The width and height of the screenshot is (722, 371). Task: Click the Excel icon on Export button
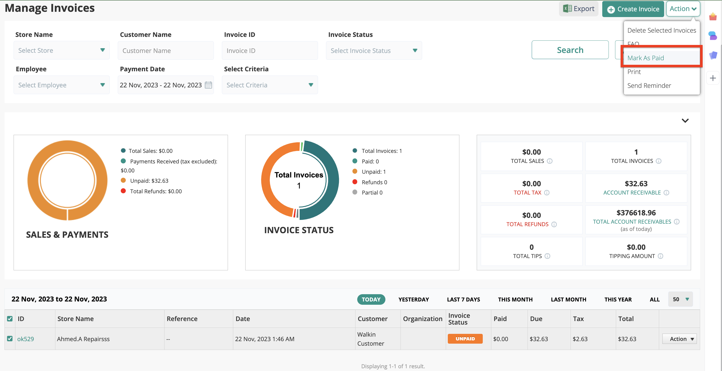[567, 9]
